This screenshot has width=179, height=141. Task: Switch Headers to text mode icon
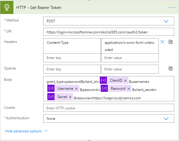click(x=170, y=42)
